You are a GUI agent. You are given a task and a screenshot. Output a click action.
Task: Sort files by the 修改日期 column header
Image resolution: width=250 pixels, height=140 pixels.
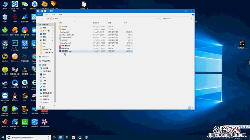tap(96, 22)
